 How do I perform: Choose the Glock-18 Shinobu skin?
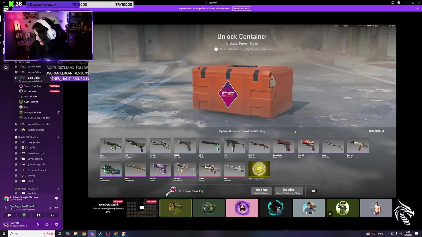[160, 171]
